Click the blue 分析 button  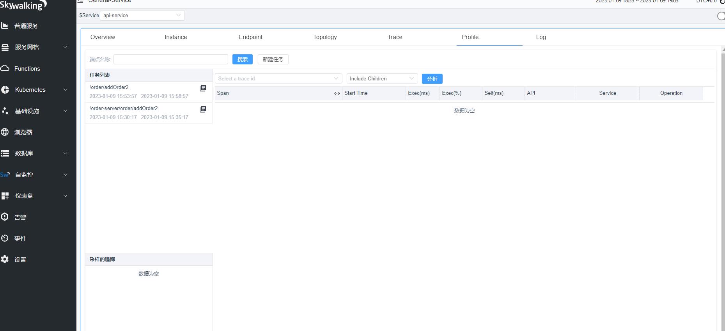pos(432,79)
